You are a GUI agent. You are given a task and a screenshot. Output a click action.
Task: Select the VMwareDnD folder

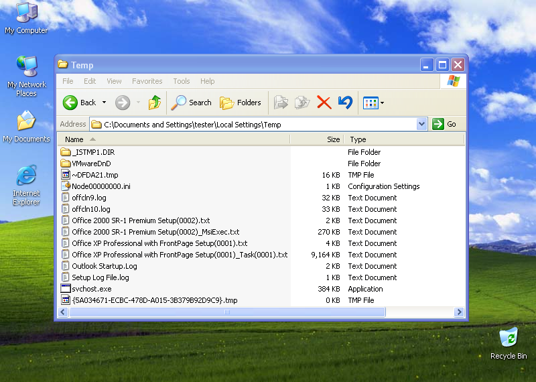[x=91, y=164]
